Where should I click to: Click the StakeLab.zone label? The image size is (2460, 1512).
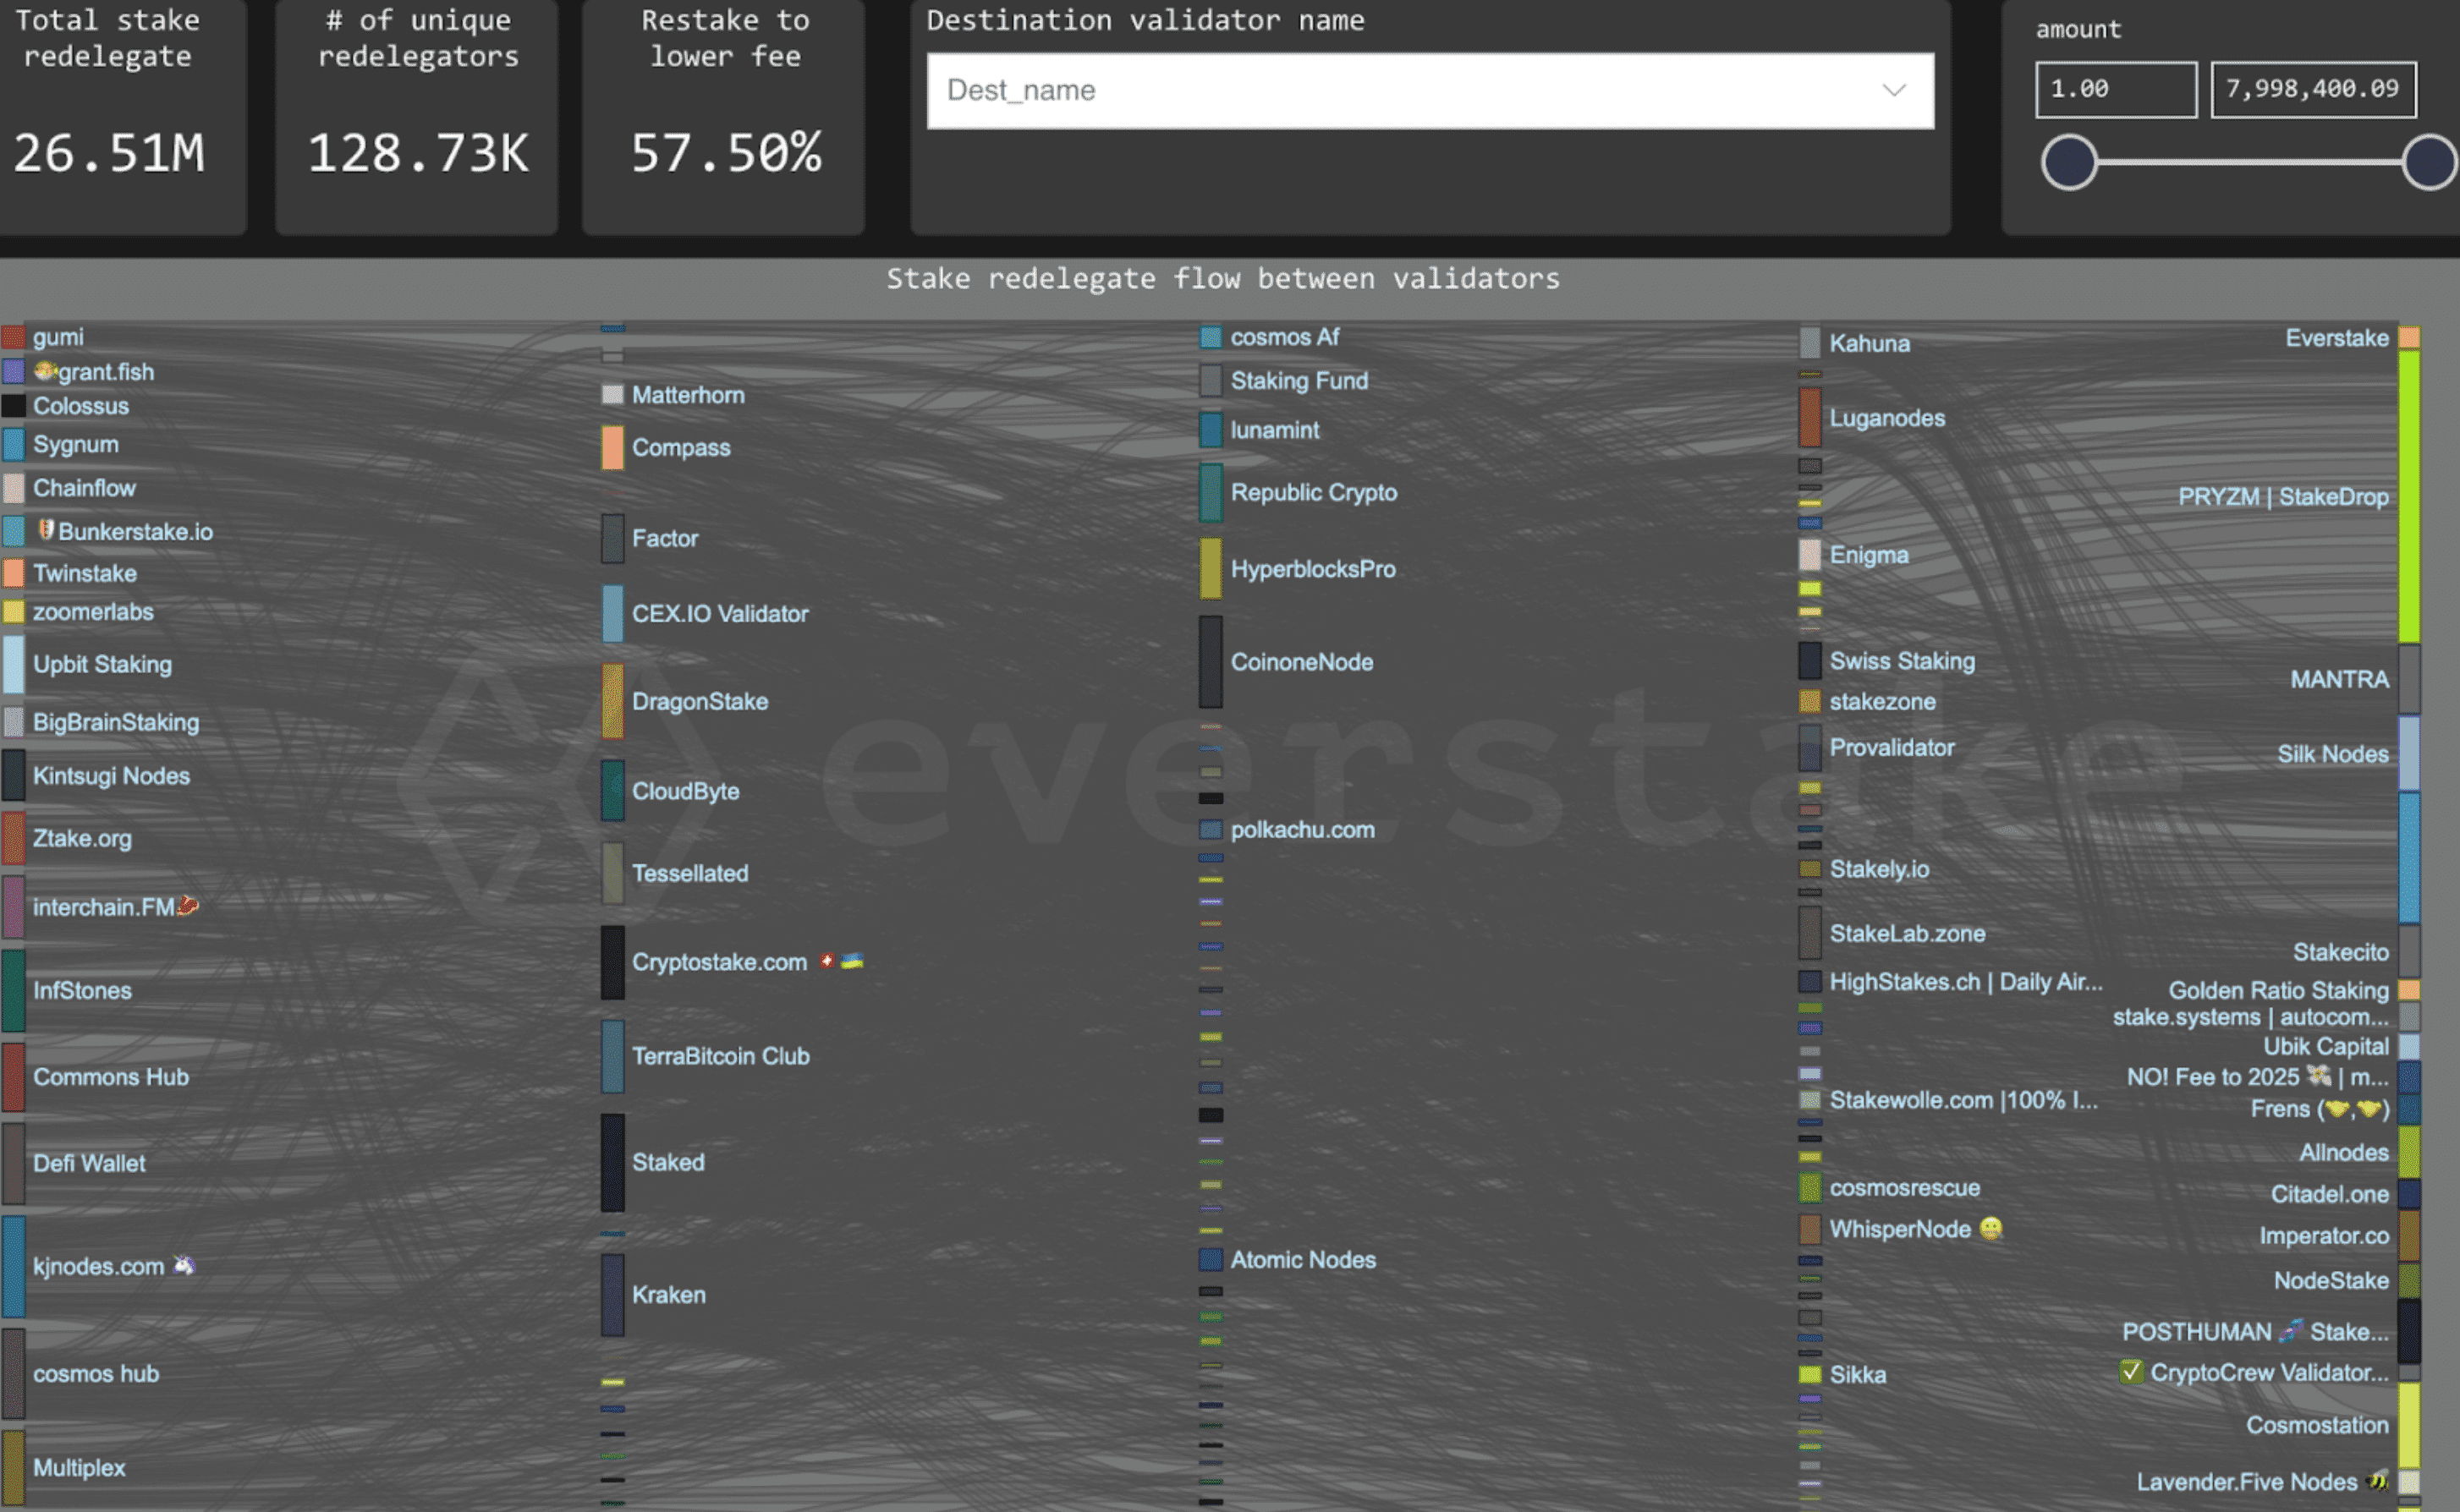pyautogui.click(x=1908, y=933)
